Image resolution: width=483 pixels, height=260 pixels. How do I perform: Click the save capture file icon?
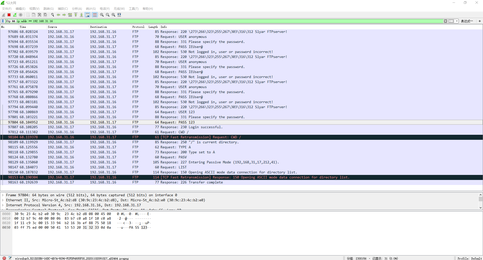coord(34,15)
